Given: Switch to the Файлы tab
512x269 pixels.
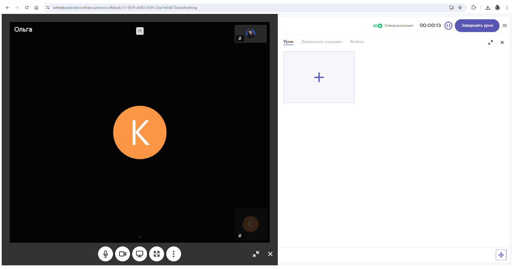Looking at the screenshot, I should [x=357, y=42].
